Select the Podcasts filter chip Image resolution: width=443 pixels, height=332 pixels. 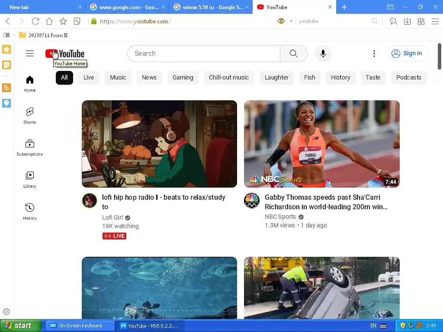tap(409, 78)
